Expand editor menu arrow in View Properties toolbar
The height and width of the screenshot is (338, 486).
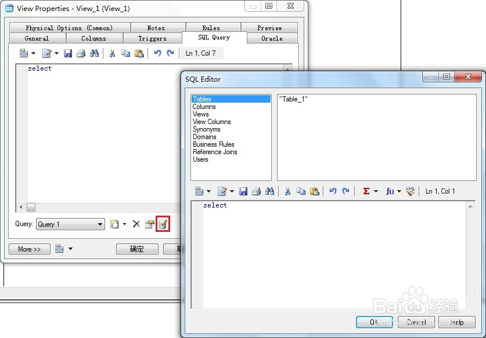[34, 53]
